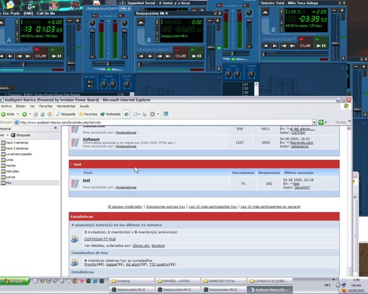The width and height of the screenshot is (368, 294).
Task: Open the address bar dropdown arrow
Action: point(314,122)
